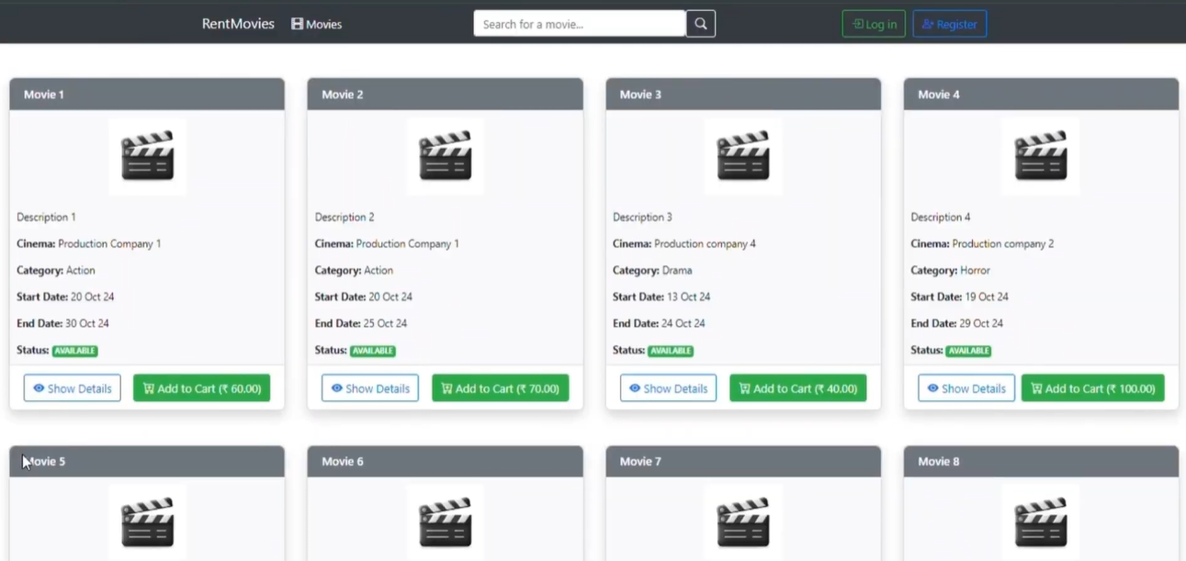Click Movie 8 clapperboard thumbnail
1186x561 pixels.
coord(1041,522)
